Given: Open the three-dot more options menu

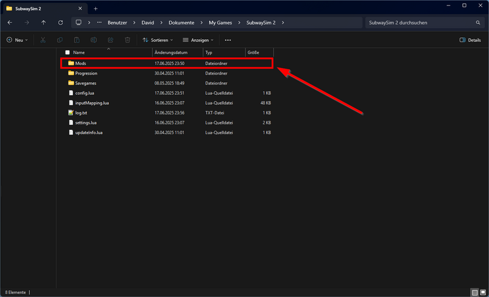Looking at the screenshot, I should coord(228,40).
